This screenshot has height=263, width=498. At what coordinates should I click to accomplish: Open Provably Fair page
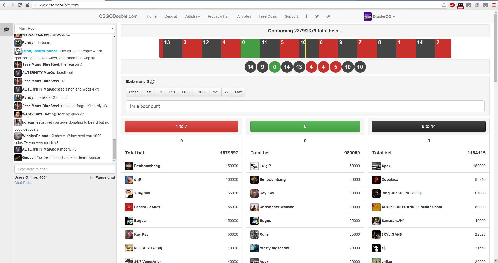click(219, 16)
